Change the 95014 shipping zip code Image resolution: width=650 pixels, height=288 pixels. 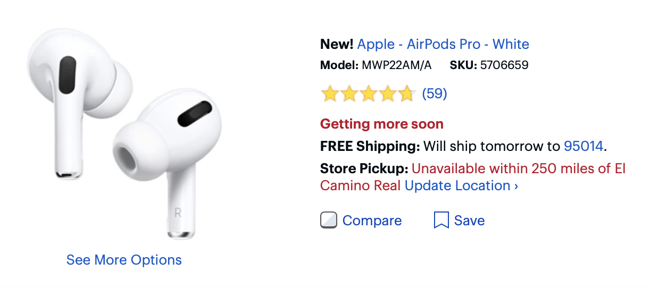click(584, 146)
